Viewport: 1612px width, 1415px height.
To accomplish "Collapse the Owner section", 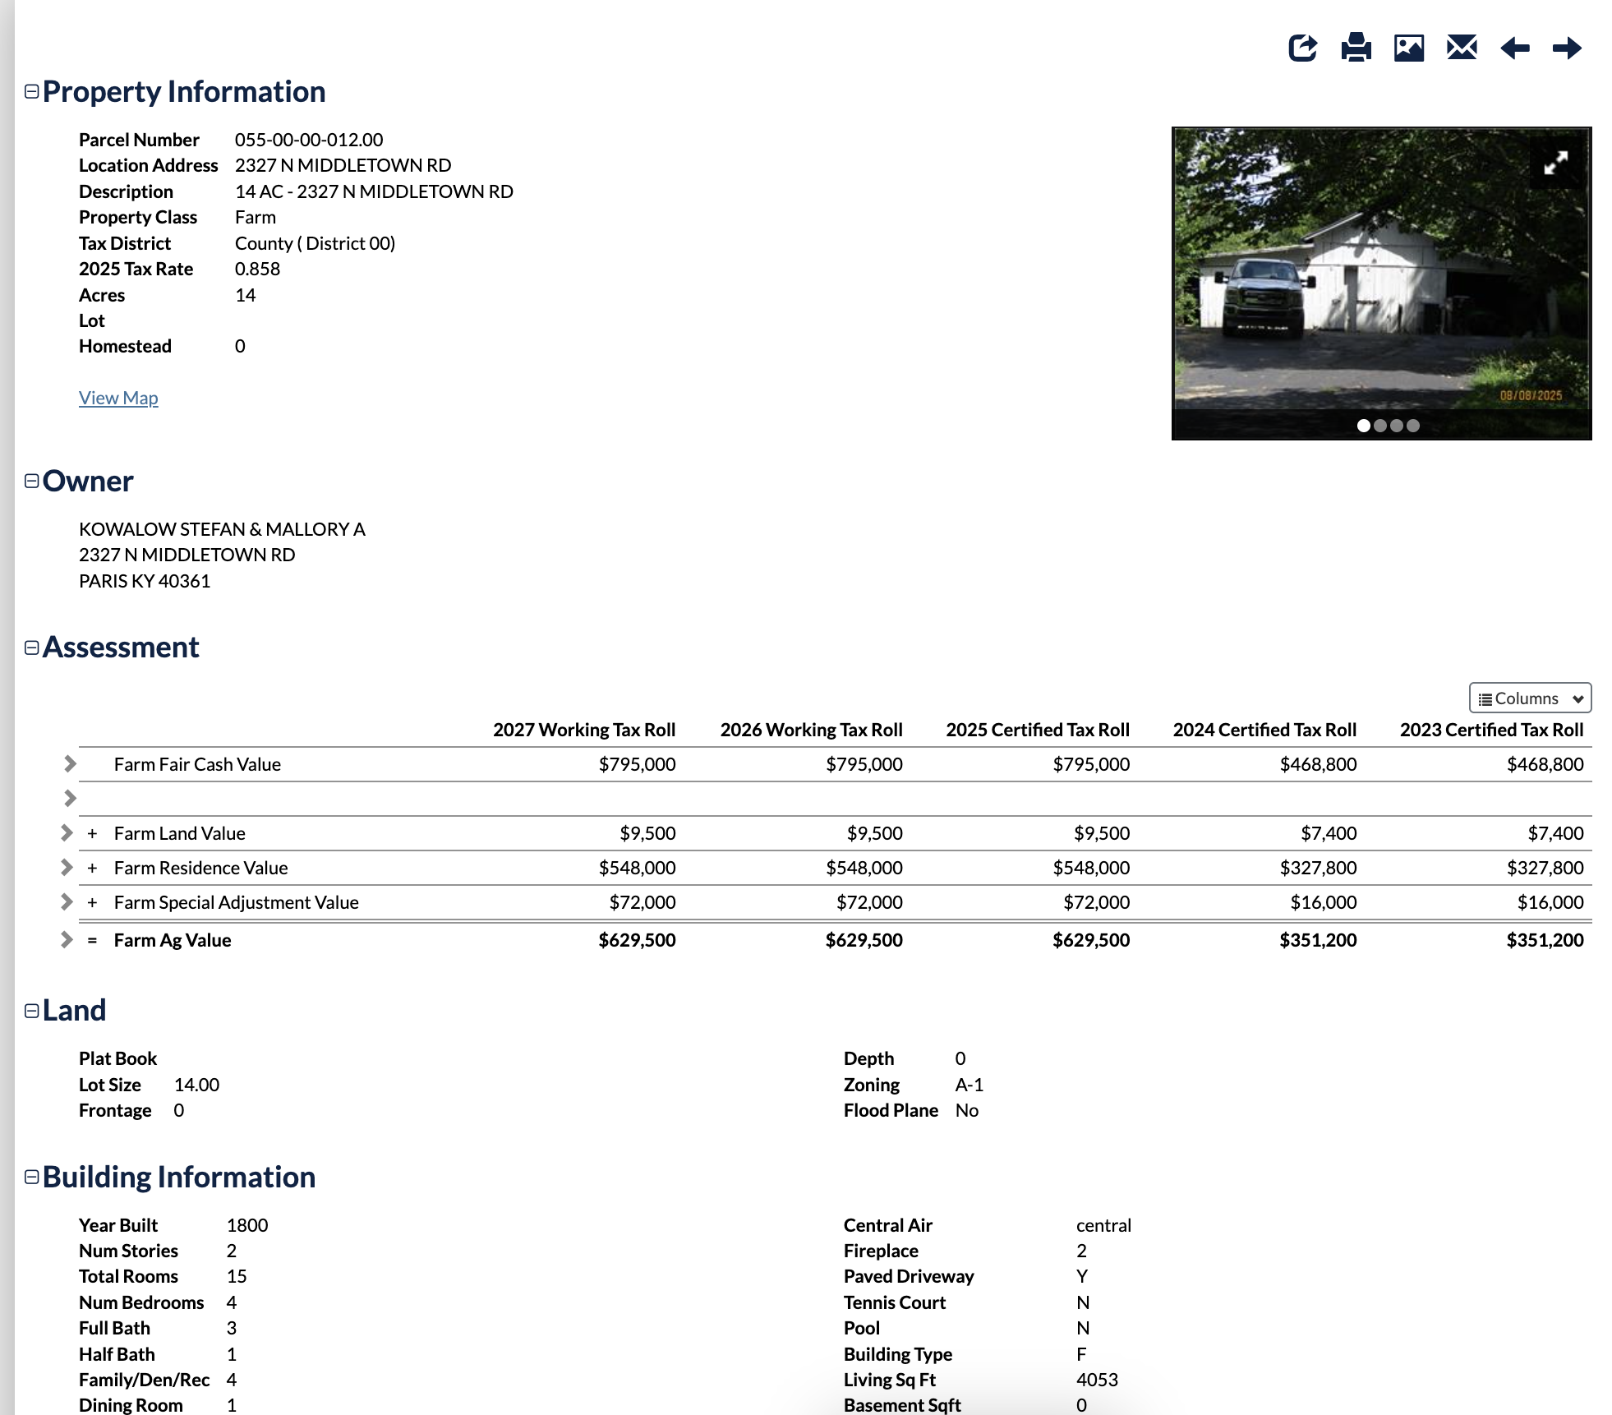I will [x=32, y=481].
